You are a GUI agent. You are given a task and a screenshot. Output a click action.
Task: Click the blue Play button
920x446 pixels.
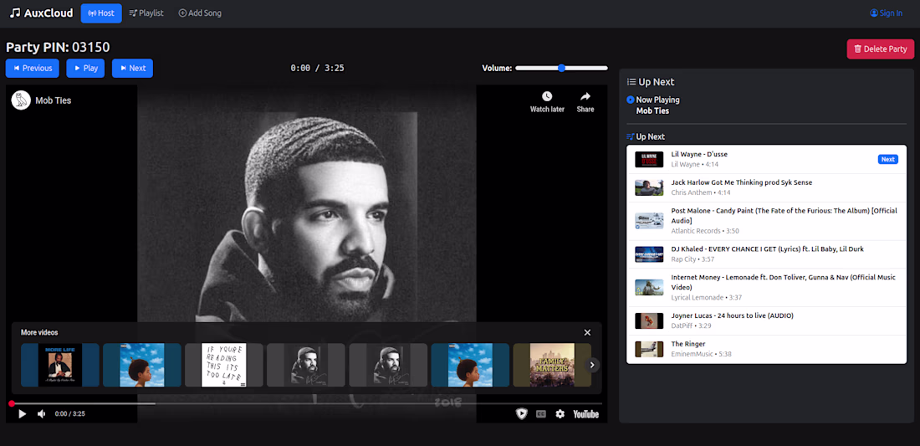(85, 68)
